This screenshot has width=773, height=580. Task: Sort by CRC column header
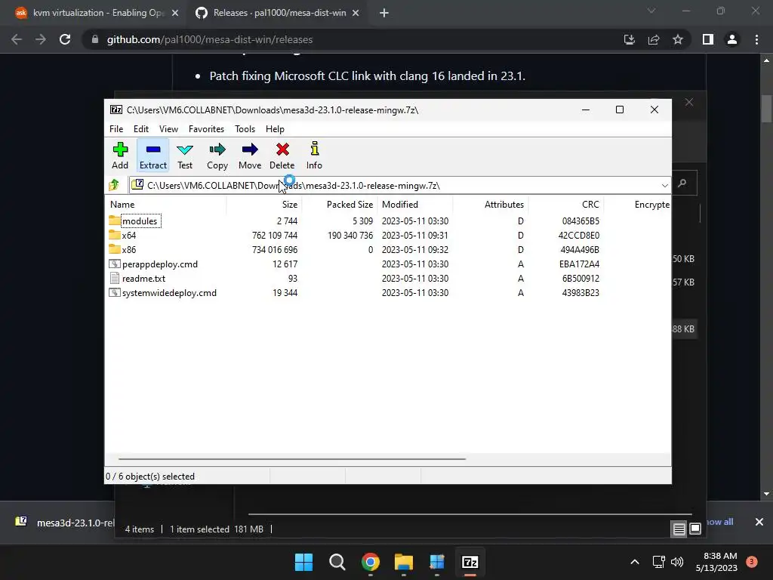pos(590,204)
